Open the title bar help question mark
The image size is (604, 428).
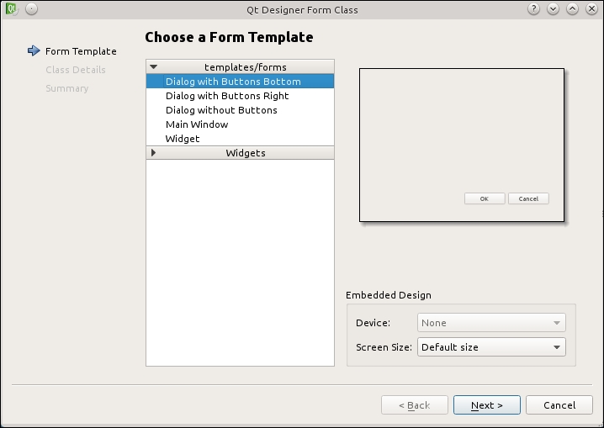pos(533,9)
